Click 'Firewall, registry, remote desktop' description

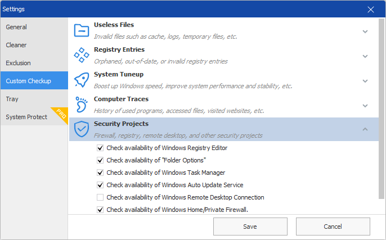click(178, 135)
